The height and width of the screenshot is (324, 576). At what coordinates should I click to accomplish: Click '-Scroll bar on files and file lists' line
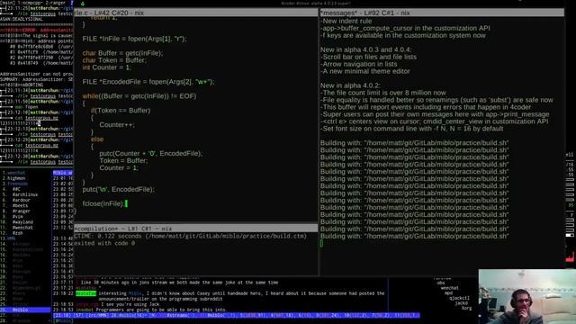(x=368, y=57)
